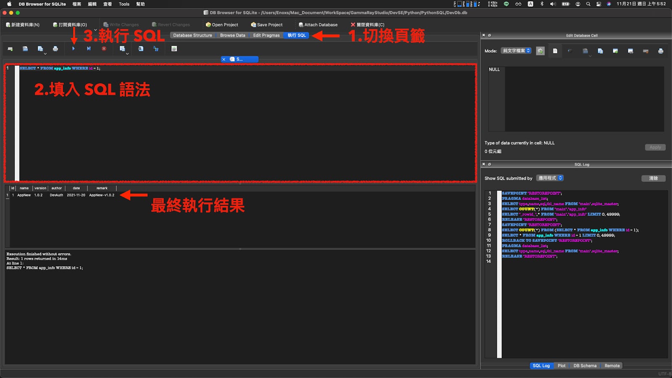
Task: Select the DevAuth cell in results
Action: (56, 195)
